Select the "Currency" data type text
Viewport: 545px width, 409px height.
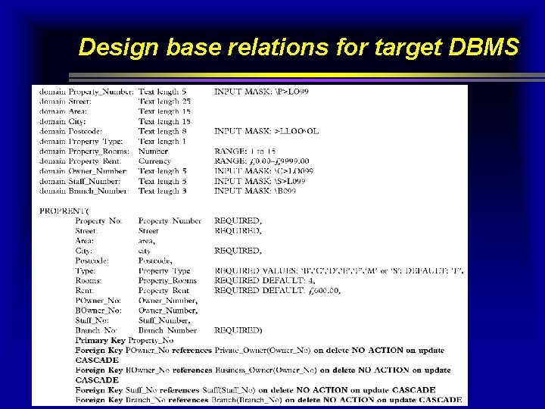click(154, 161)
